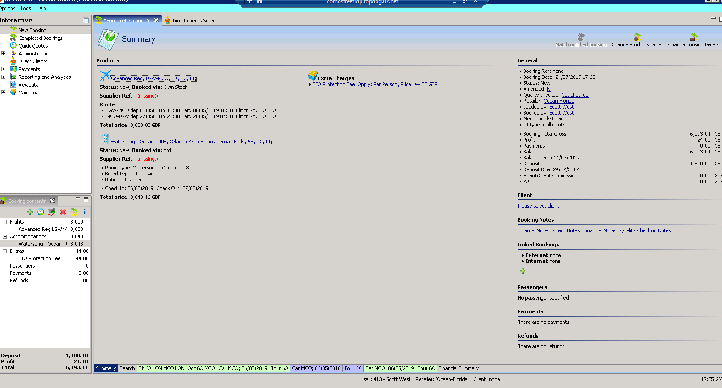Click the red X delete icon in Booking contents
The width and height of the screenshot is (722, 388).
(x=63, y=212)
